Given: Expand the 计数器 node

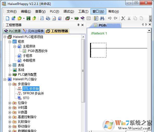Looking at the screenshot, I should (10, 112).
